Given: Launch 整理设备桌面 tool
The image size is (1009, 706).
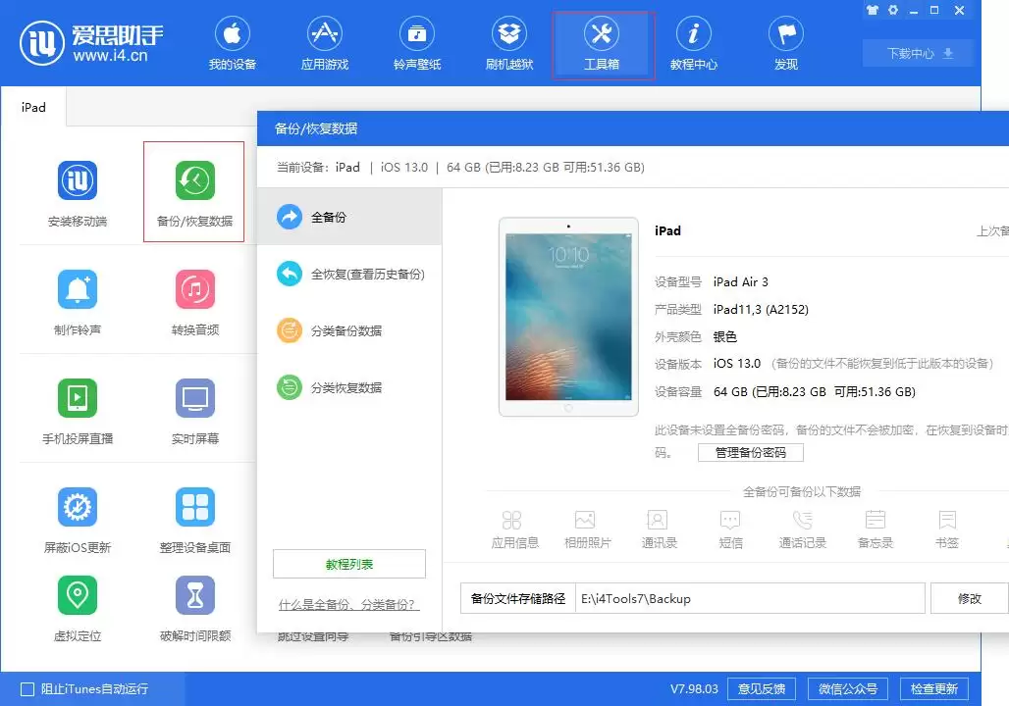Looking at the screenshot, I should click(195, 520).
